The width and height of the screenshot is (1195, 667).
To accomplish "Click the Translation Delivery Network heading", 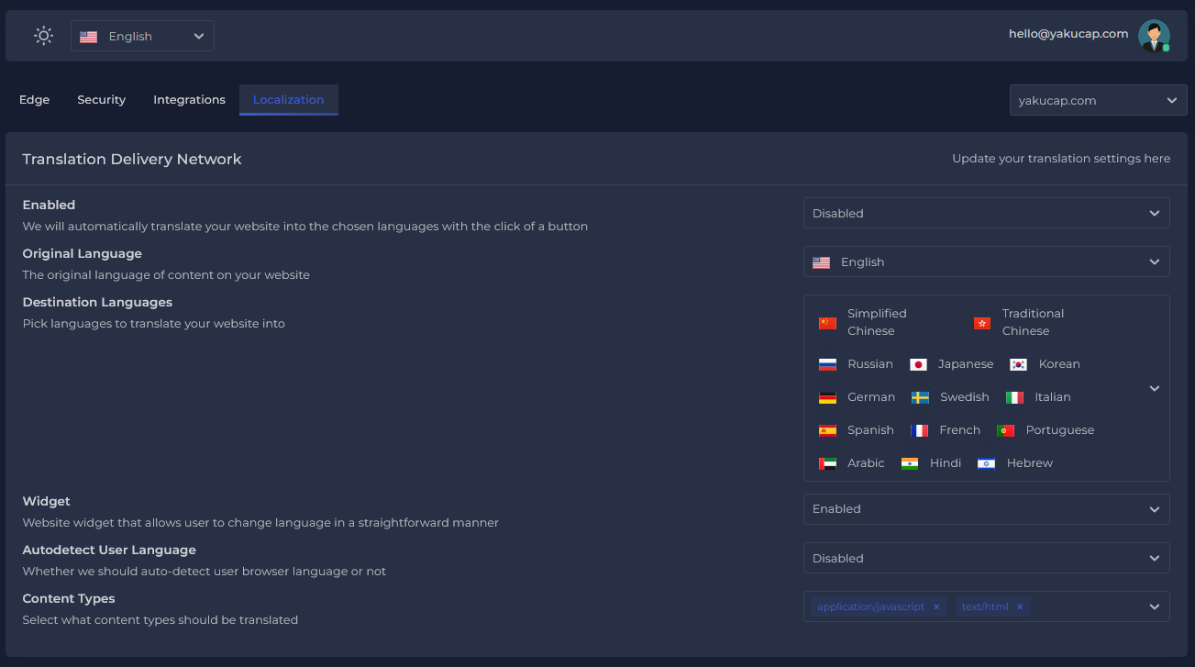I will click(132, 159).
